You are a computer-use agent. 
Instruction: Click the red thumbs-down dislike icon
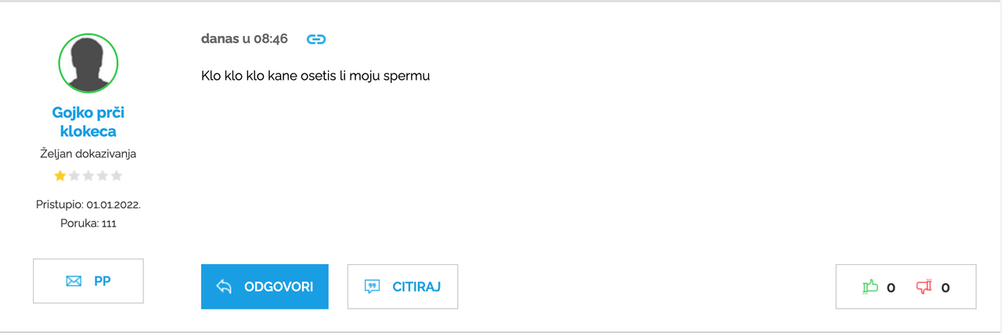(924, 287)
